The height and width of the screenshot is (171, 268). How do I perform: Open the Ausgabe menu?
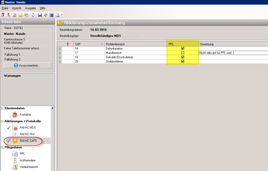[30, 8]
